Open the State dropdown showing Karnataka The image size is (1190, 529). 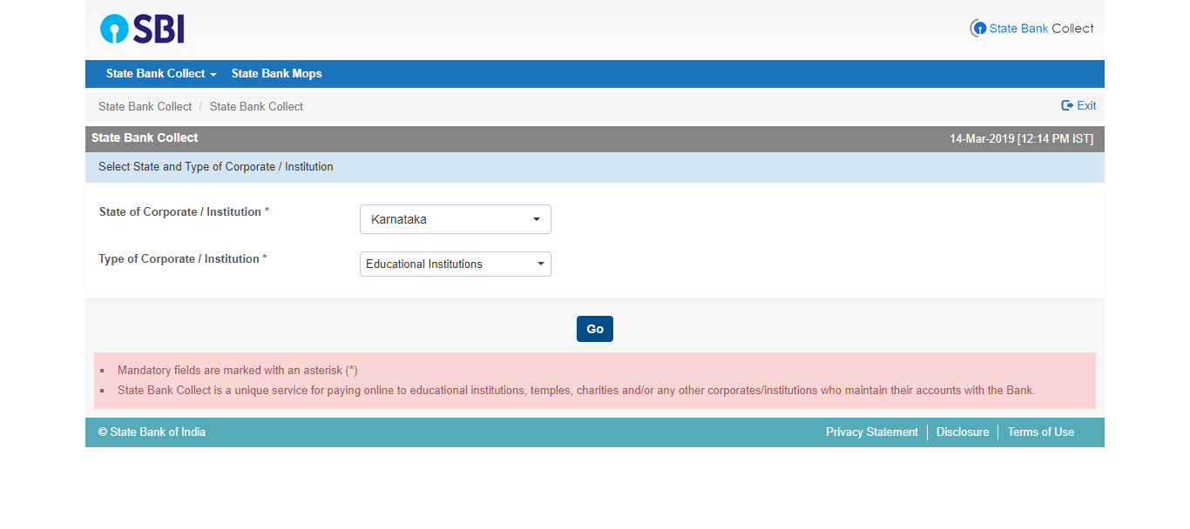coord(455,219)
